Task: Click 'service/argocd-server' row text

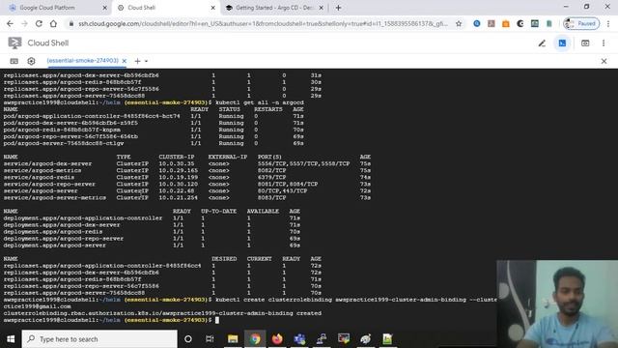Action: click(41, 191)
